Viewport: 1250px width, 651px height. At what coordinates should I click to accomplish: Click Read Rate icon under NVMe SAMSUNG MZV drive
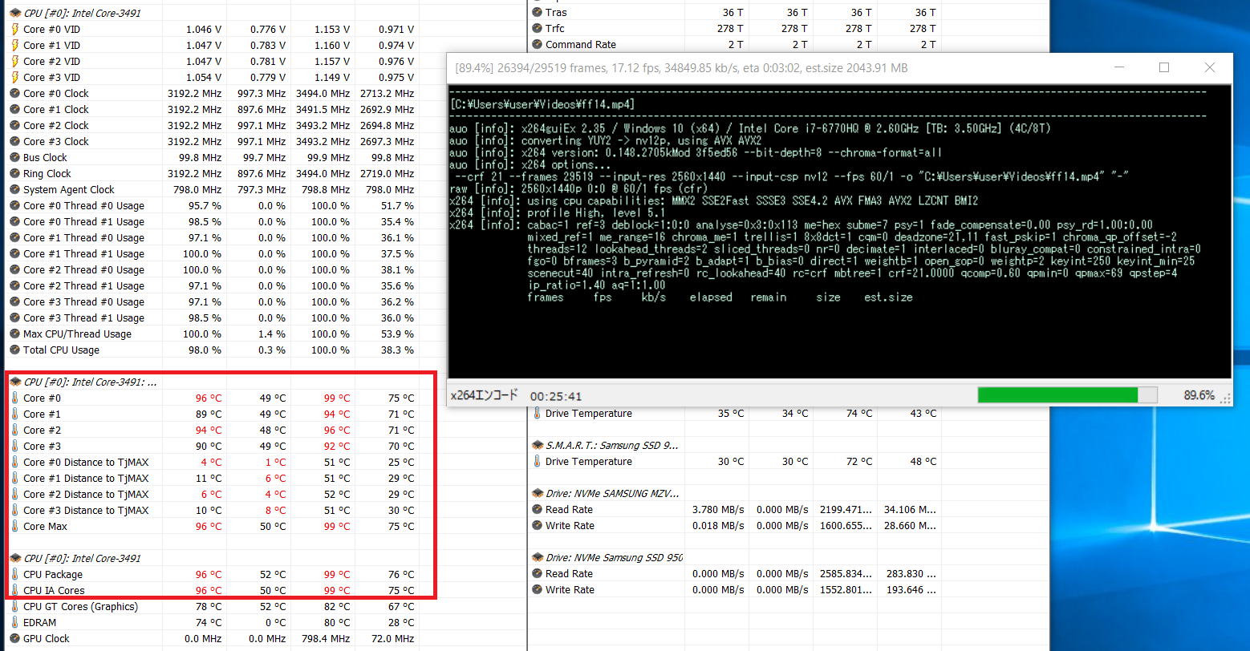[x=537, y=509]
